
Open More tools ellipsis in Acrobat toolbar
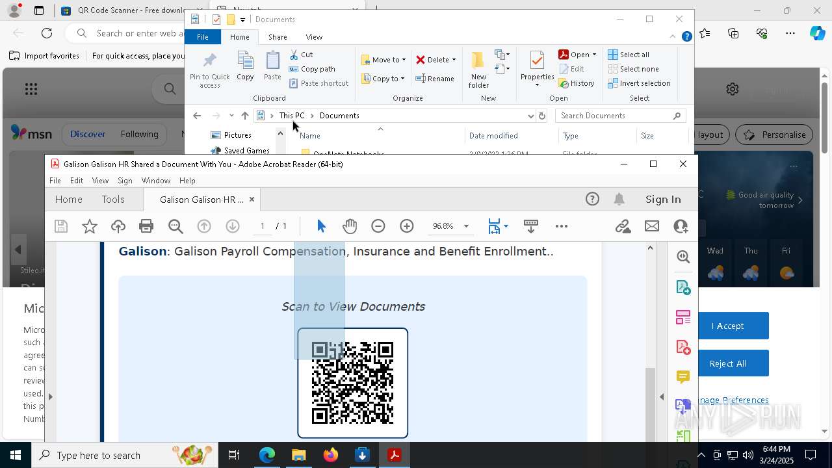coord(562,226)
